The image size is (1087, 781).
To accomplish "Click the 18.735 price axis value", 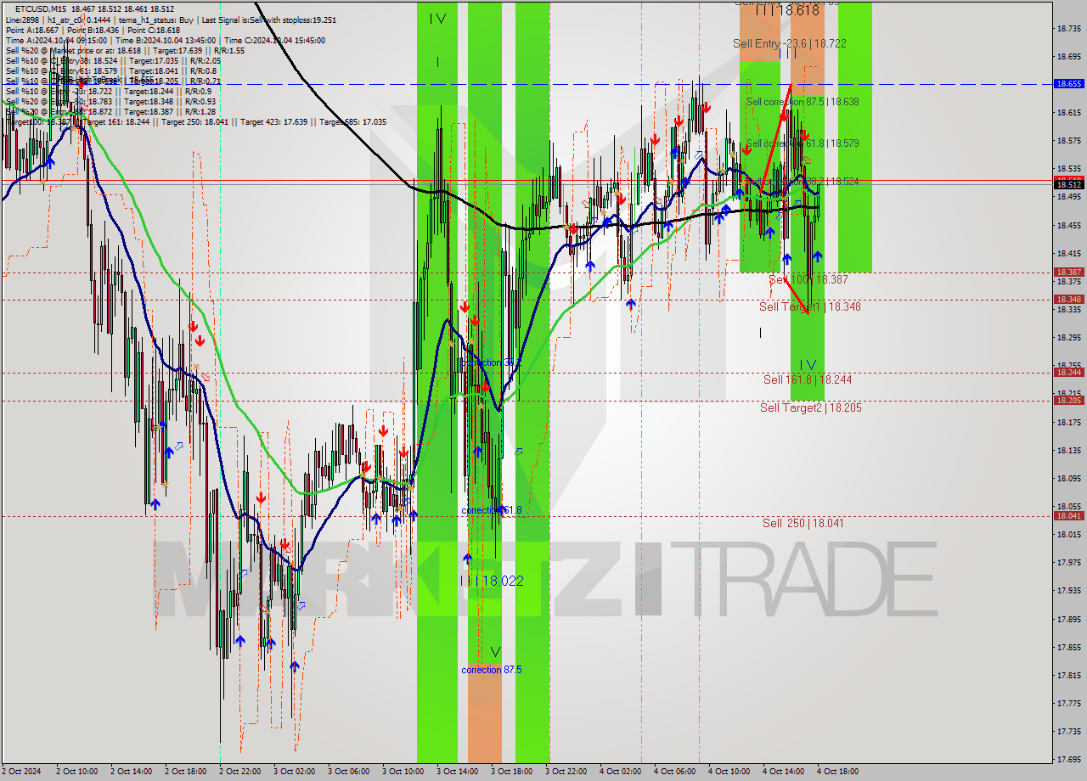I will coord(1068,28).
